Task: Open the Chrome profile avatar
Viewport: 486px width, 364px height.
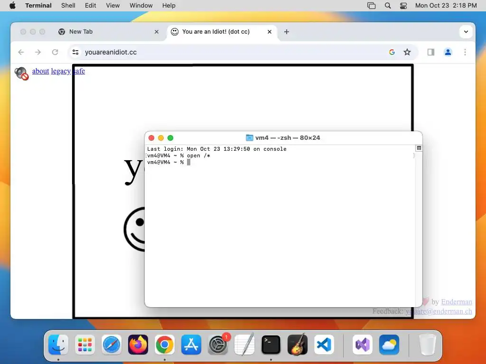Action: pyautogui.click(x=448, y=52)
